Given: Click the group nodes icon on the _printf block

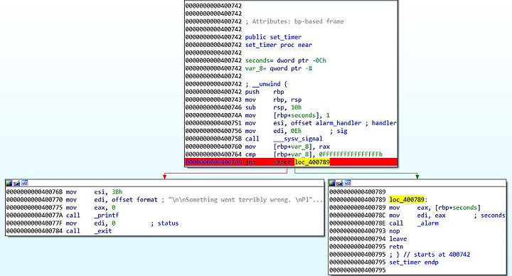Looking at the screenshot, I should [24, 184].
